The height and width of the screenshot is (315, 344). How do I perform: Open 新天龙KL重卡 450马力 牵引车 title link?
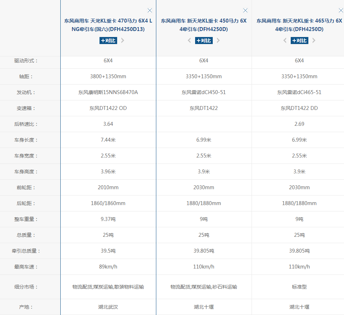(x=204, y=25)
